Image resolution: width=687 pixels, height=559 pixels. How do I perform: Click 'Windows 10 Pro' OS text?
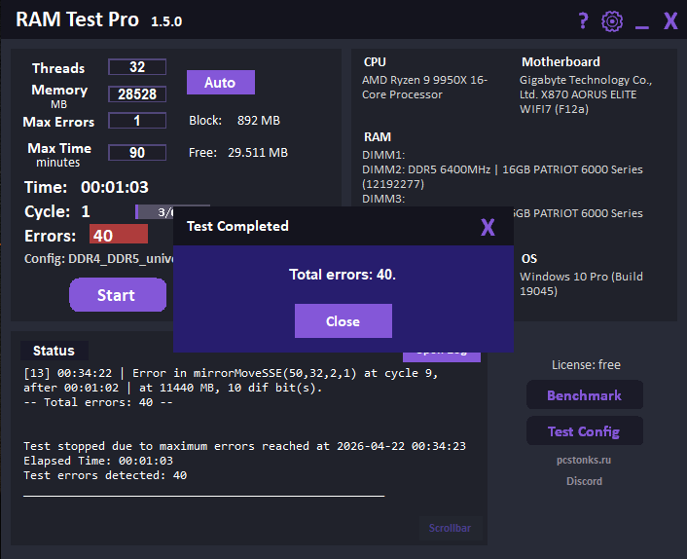coord(581,283)
